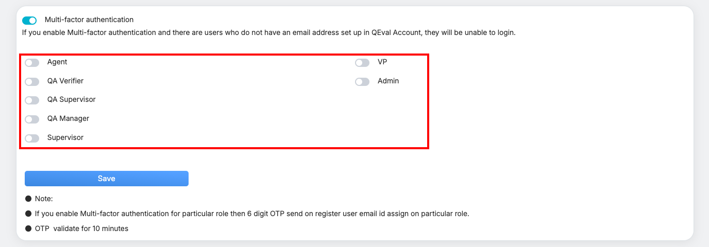
Task: Enable the QA Manager toggle switch
Action: 32,119
